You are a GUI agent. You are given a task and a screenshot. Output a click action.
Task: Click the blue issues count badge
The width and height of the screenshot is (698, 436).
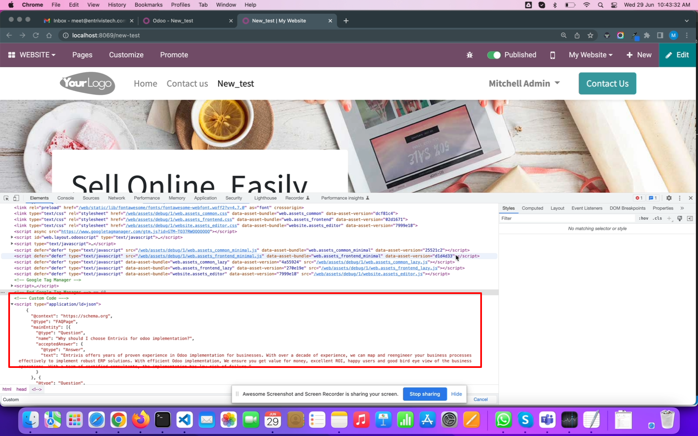[x=653, y=198]
